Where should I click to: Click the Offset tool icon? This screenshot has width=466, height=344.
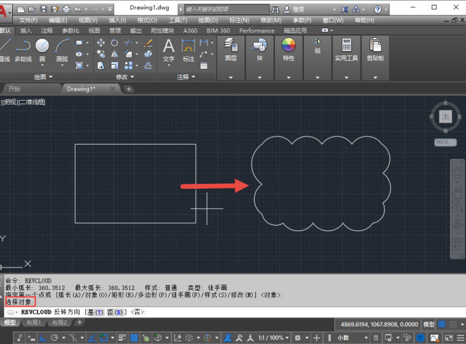(x=148, y=66)
